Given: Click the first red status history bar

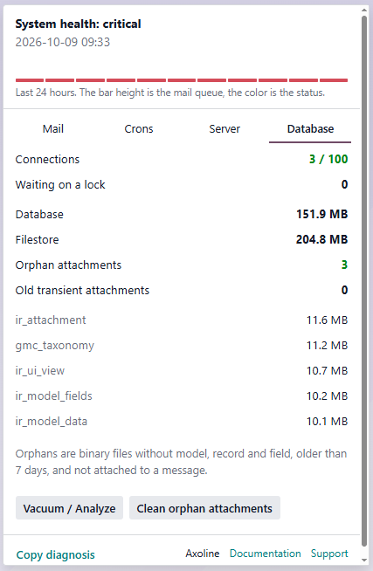Looking at the screenshot, I should (x=30, y=80).
